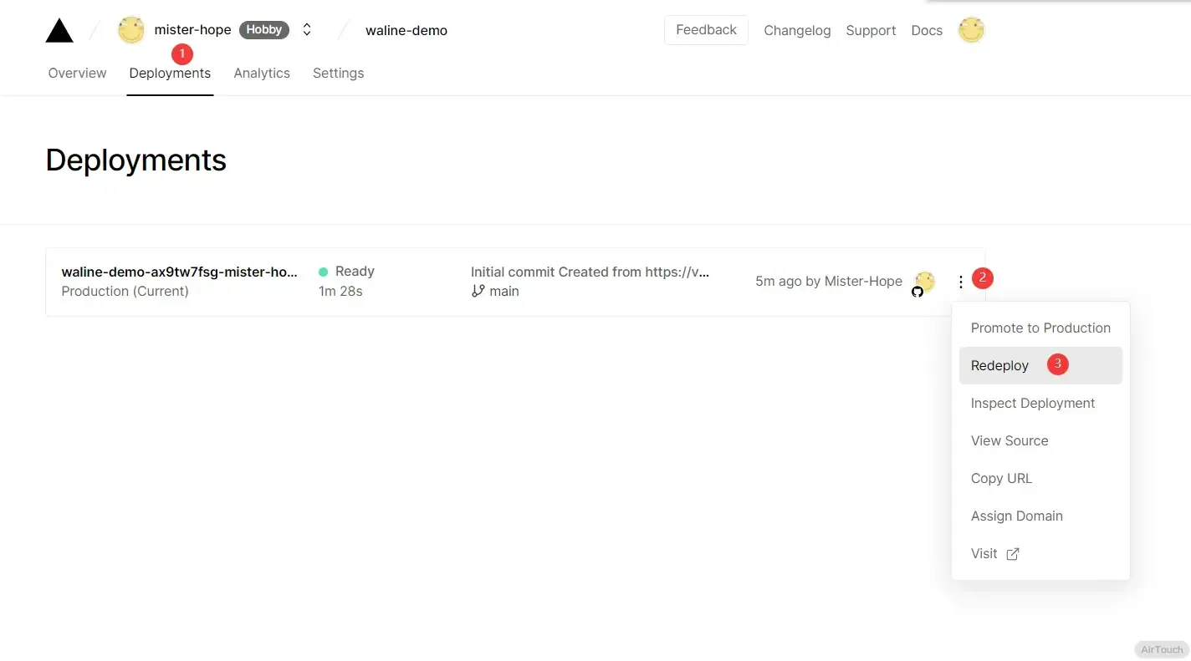Open the Settings tab
The width and height of the screenshot is (1191, 661).
[338, 74]
